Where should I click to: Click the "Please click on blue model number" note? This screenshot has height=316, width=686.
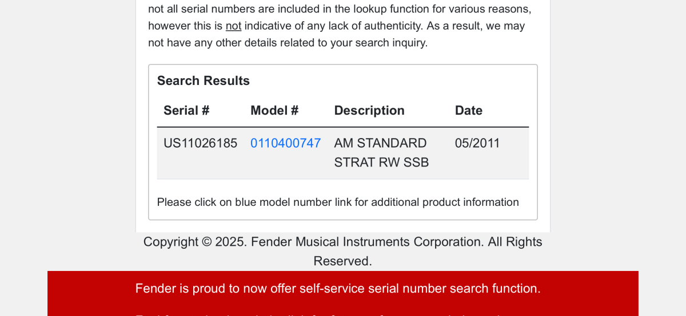(338, 202)
